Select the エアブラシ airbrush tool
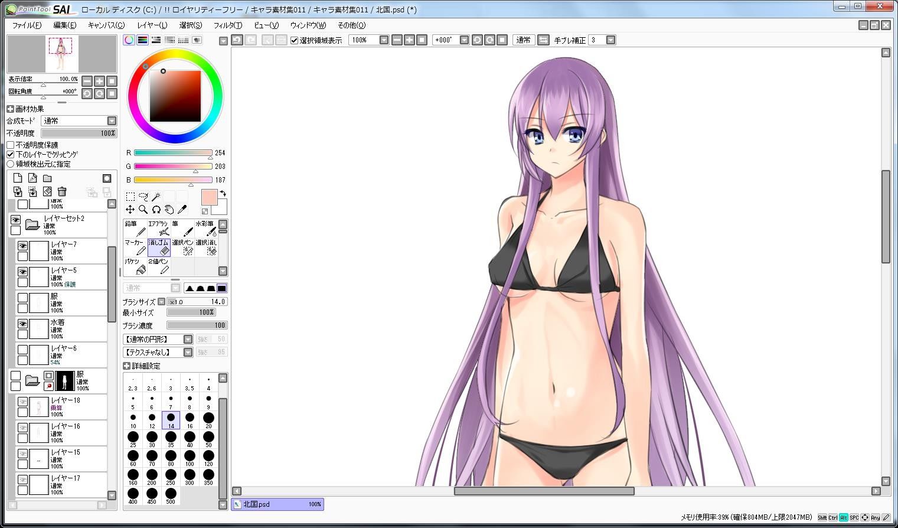Screen dimensions: 898x528 click(159, 228)
